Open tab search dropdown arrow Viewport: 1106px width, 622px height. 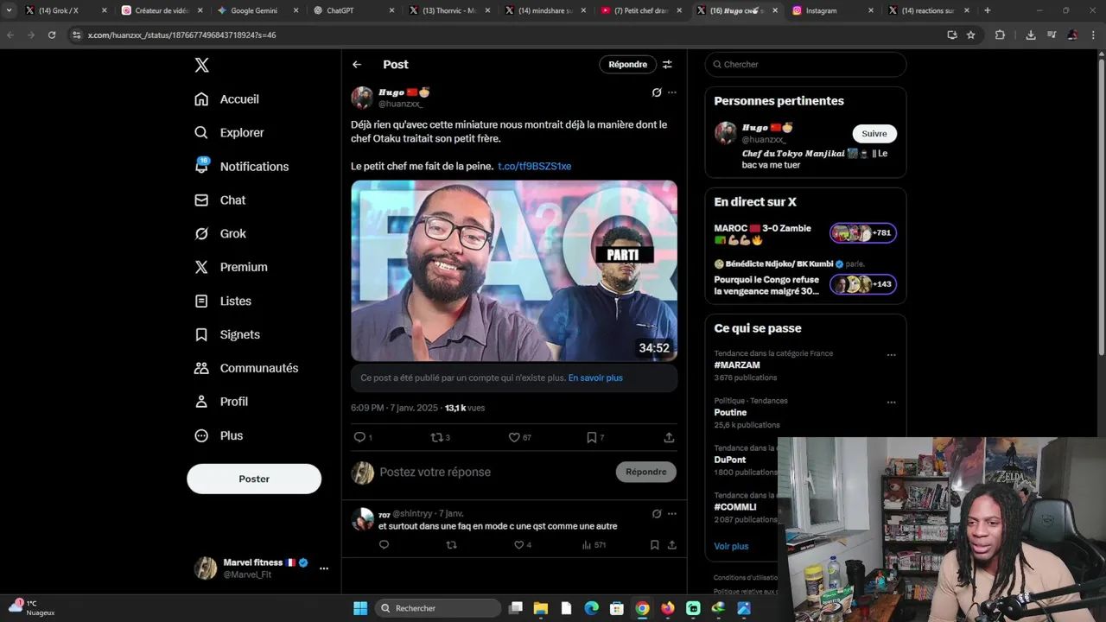pyautogui.click(x=9, y=10)
